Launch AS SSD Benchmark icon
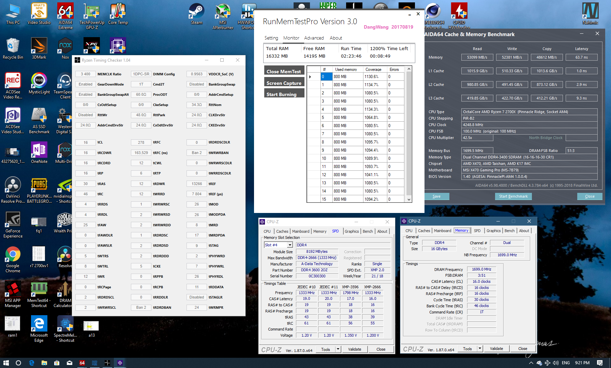This screenshot has height=368, width=611. click(x=39, y=121)
